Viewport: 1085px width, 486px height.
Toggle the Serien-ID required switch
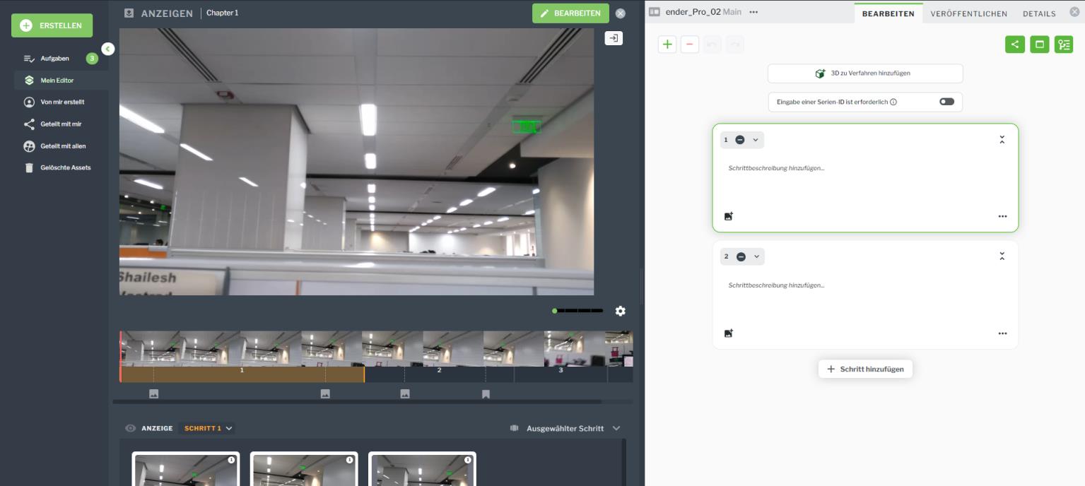(x=946, y=102)
